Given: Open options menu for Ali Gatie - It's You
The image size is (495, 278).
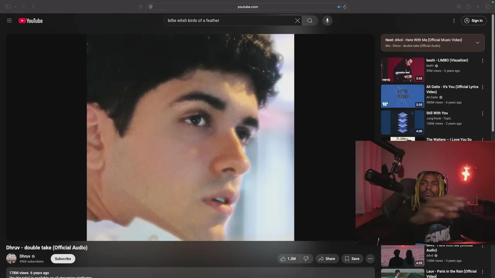Looking at the screenshot, I should (x=482, y=87).
